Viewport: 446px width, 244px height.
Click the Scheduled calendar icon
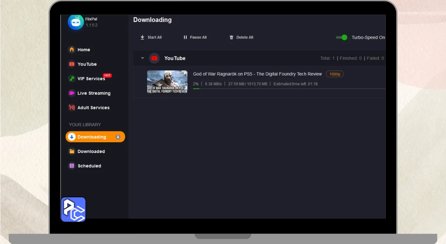(72, 166)
